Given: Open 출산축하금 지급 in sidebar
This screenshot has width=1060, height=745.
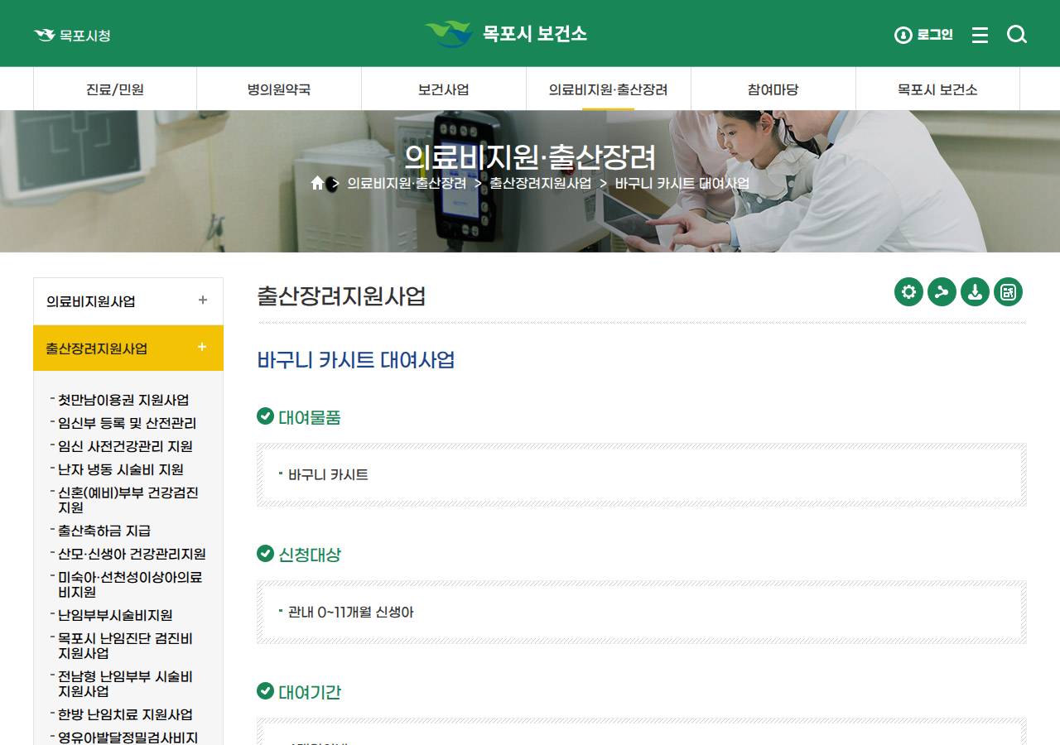Looking at the screenshot, I should 104,531.
